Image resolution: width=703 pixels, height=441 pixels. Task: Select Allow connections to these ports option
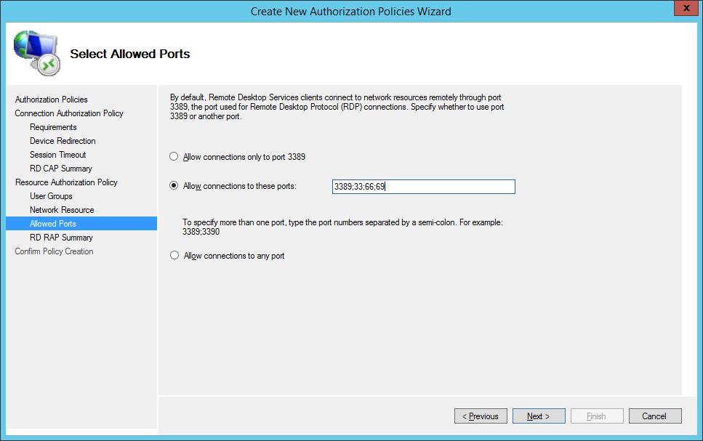[174, 186]
